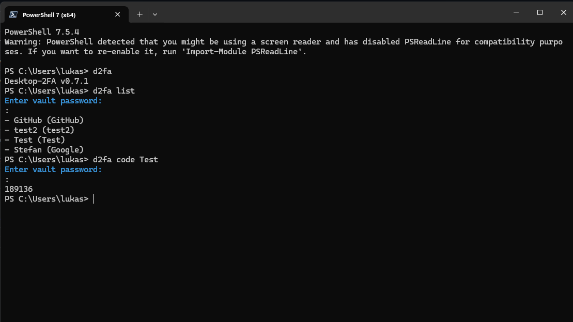Click the current PS C:\Users\lukas prompt
The image size is (573, 322).
click(x=45, y=198)
